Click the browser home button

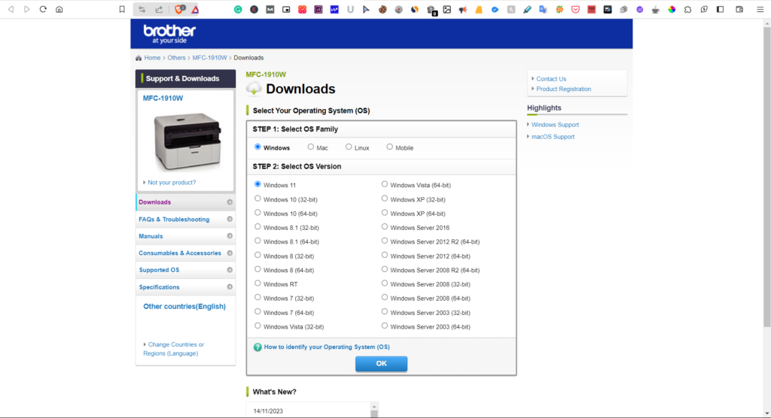coord(59,9)
